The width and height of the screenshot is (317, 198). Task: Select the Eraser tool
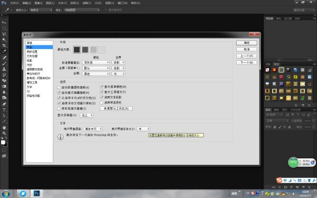pyautogui.click(x=4, y=81)
